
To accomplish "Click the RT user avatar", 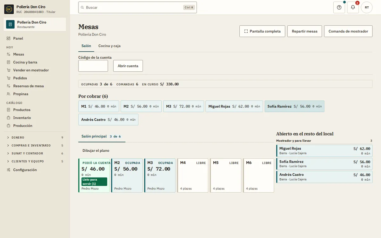I will point(367,7).
